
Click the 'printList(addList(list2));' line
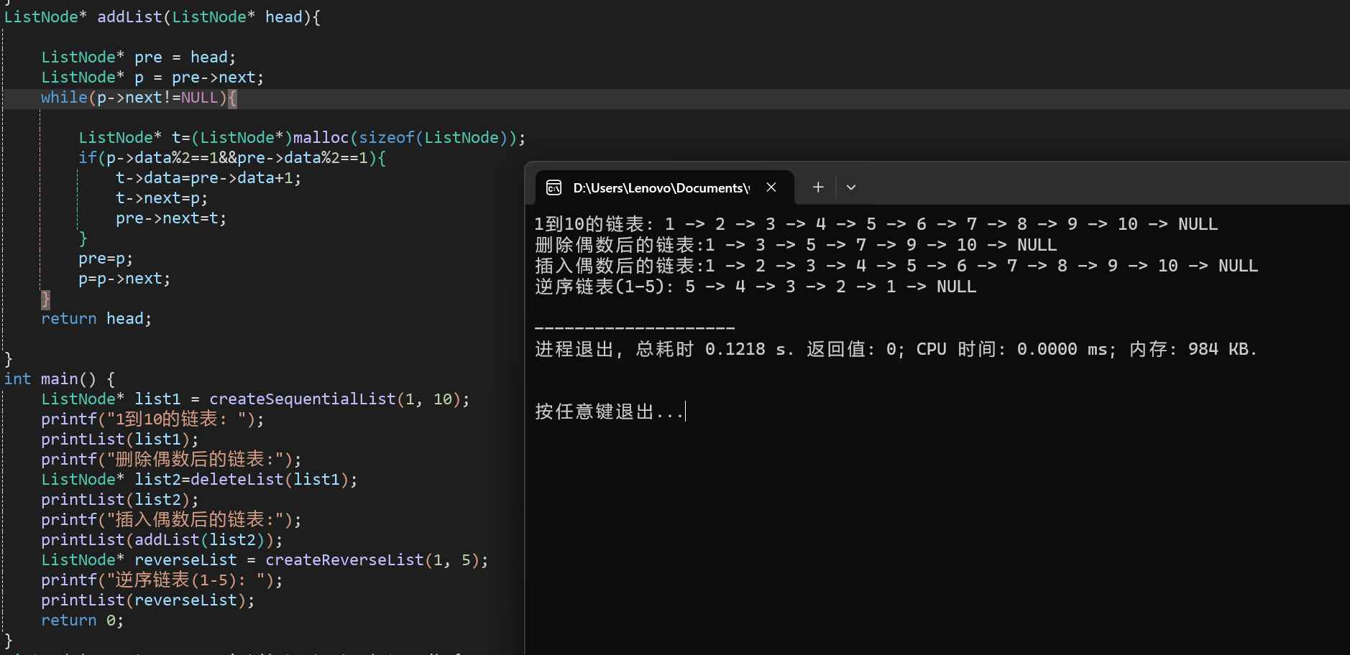(162, 540)
